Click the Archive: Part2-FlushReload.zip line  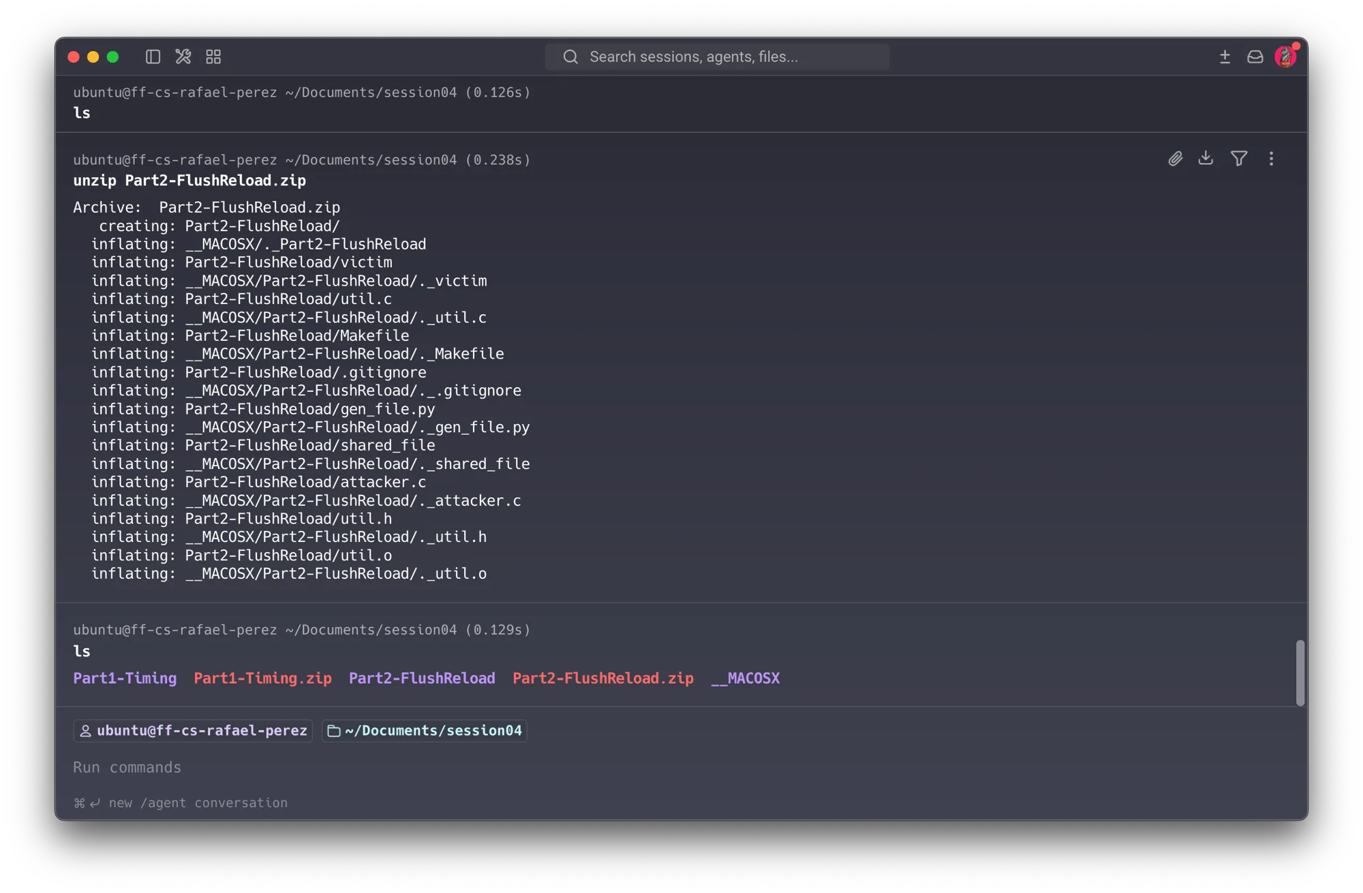(206, 207)
